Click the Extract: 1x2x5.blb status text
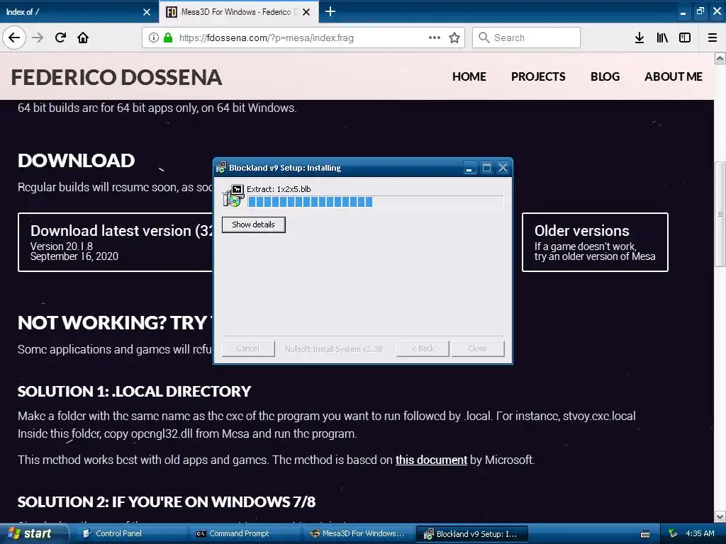The image size is (726, 544). pyautogui.click(x=279, y=188)
